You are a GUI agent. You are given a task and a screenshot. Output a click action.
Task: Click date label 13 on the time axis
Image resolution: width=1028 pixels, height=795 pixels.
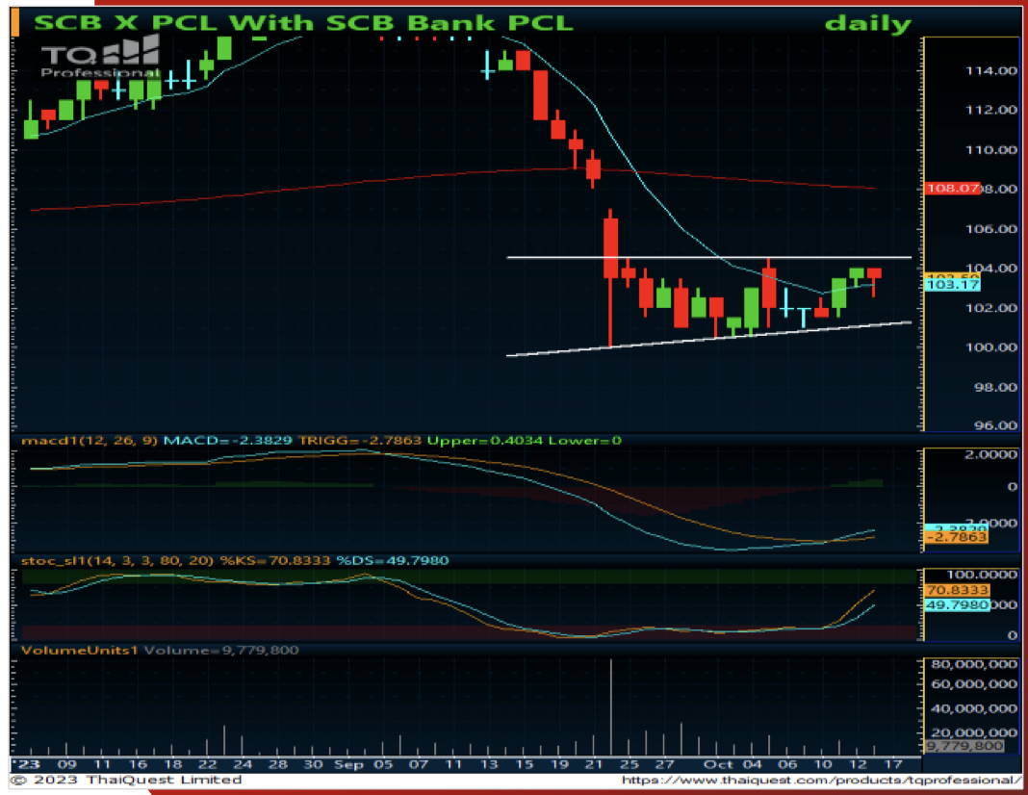(489, 764)
